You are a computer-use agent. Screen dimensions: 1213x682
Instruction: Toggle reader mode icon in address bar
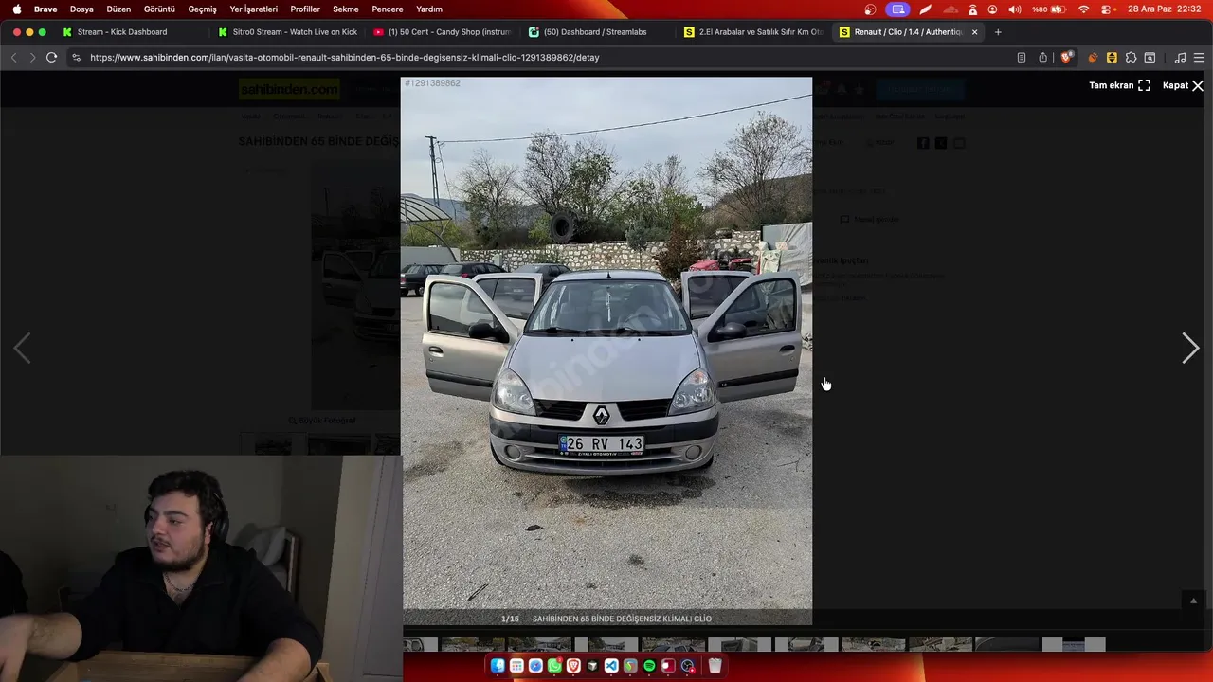(x=1021, y=57)
